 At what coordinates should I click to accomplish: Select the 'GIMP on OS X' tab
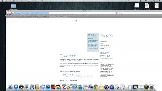tap(59, 17)
